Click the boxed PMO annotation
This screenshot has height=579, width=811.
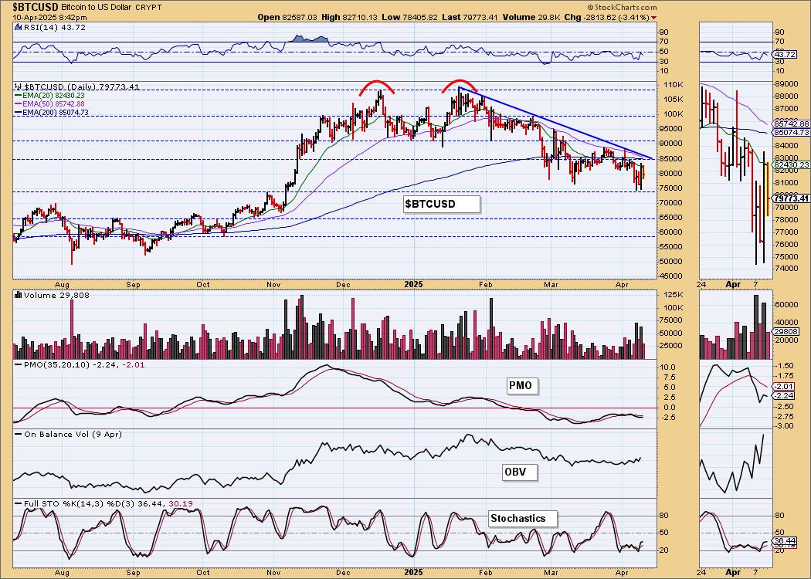pyautogui.click(x=521, y=386)
